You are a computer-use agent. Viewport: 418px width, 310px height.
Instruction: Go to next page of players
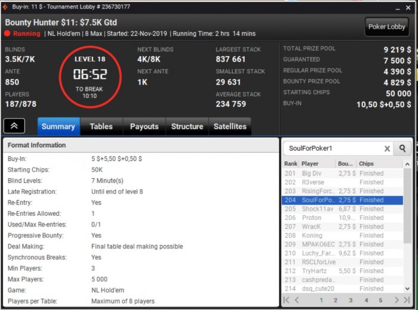click(x=397, y=300)
